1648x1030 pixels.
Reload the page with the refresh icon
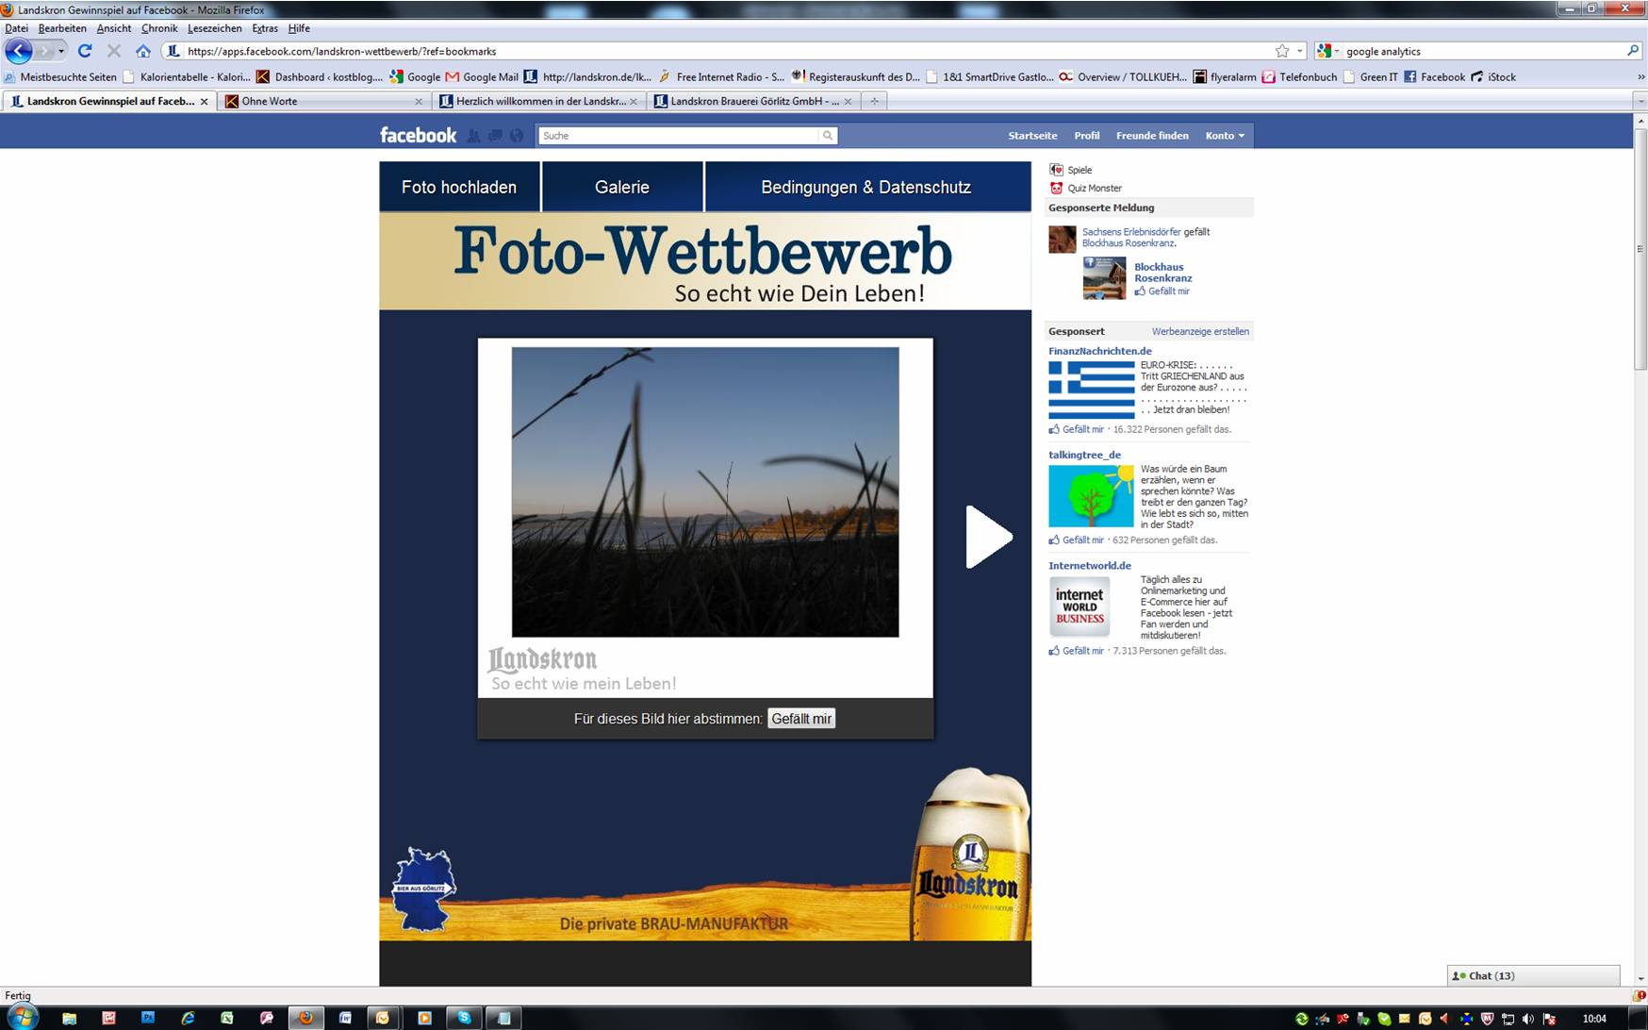click(85, 51)
